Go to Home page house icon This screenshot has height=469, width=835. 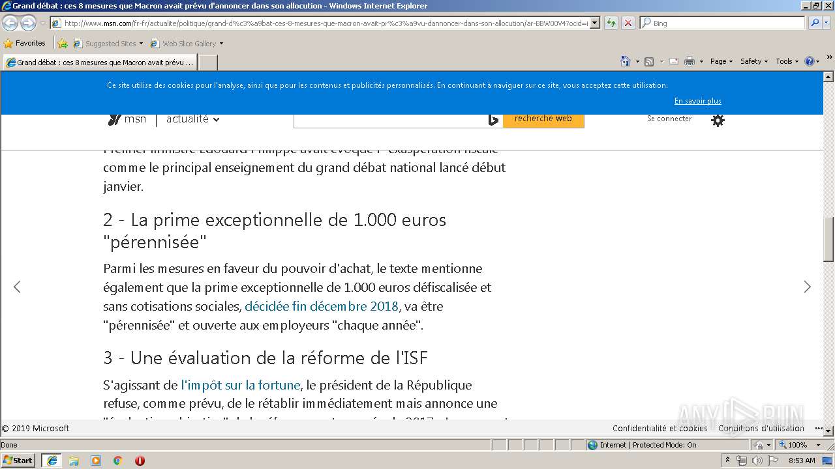(x=626, y=61)
